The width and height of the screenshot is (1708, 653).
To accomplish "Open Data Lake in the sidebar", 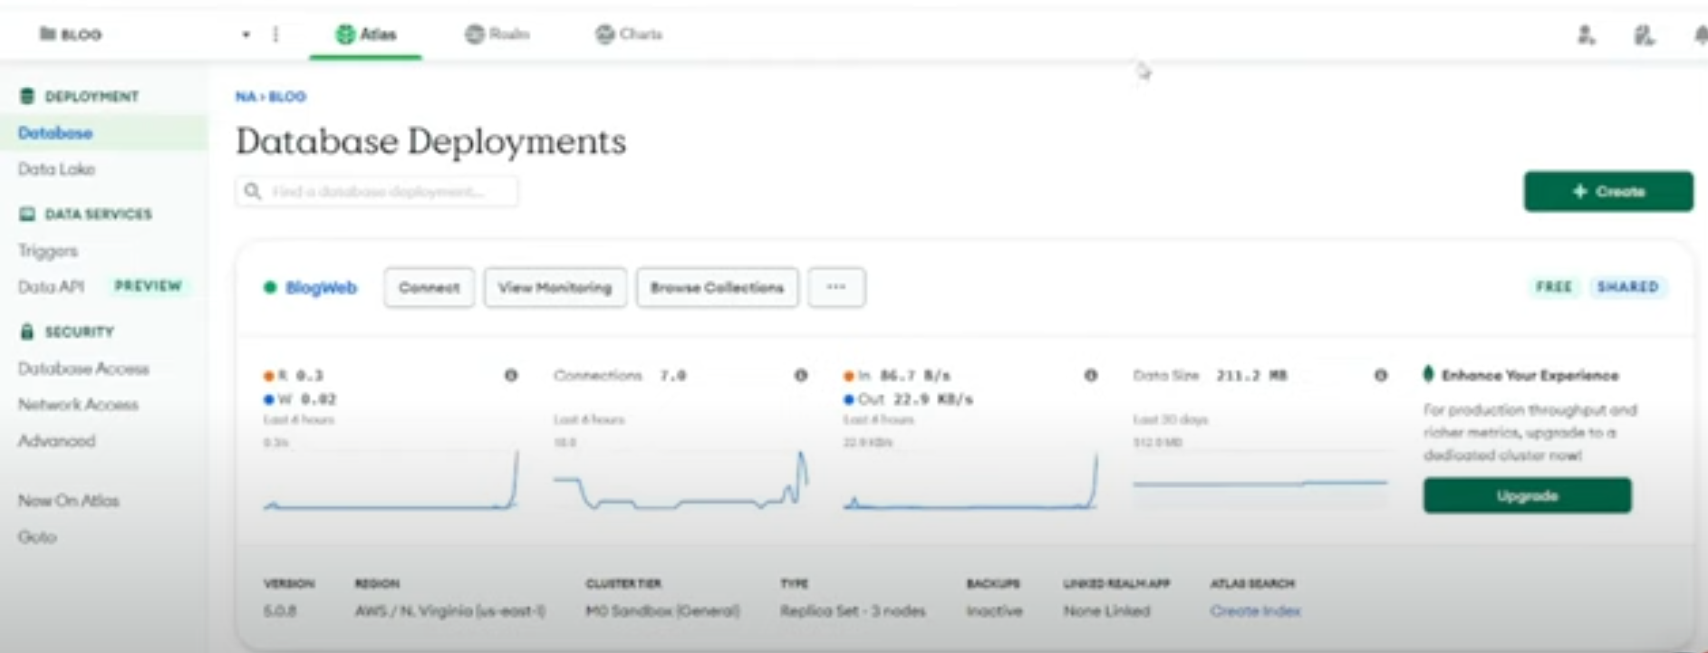I will pyautogui.click(x=56, y=169).
